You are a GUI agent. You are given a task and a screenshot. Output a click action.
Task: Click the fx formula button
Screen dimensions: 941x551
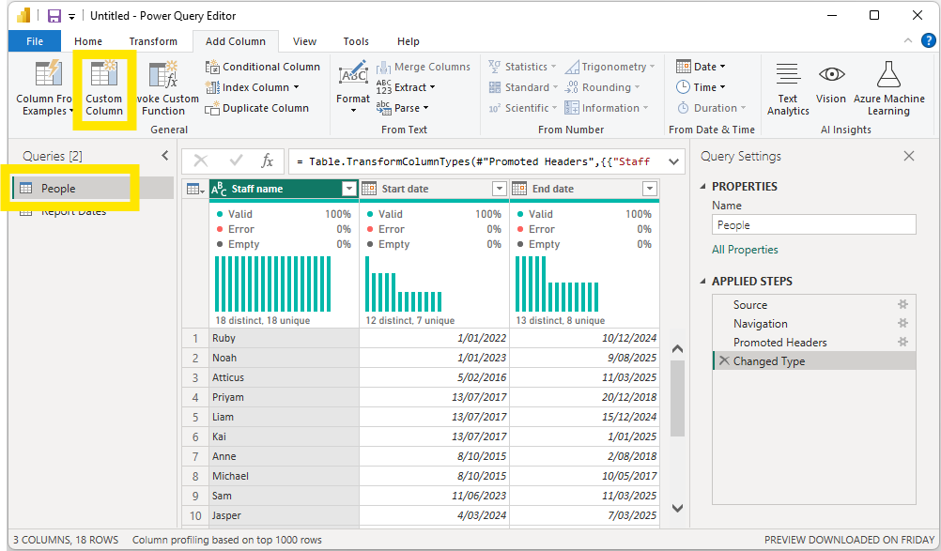(x=267, y=161)
